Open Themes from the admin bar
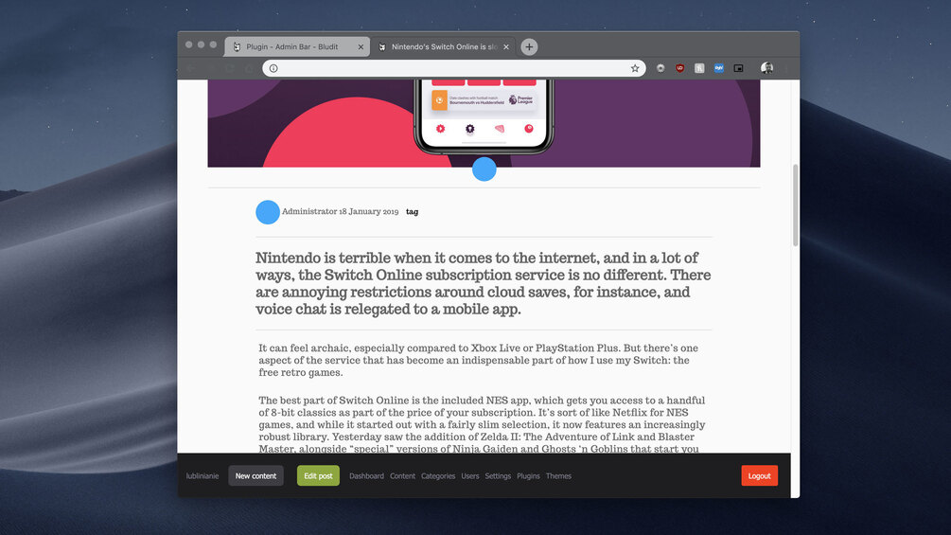 (558, 476)
